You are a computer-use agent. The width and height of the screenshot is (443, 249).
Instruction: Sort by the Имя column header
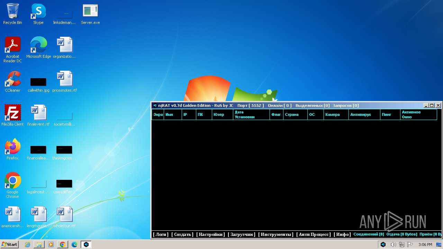click(x=173, y=114)
